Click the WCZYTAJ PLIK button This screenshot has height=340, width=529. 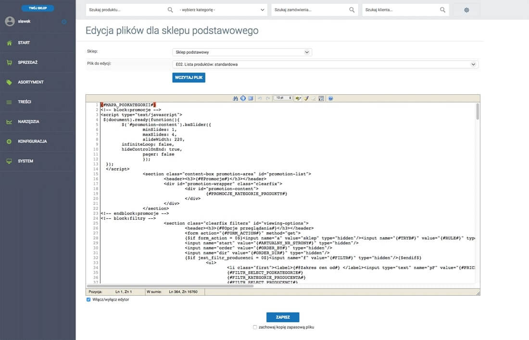(189, 77)
